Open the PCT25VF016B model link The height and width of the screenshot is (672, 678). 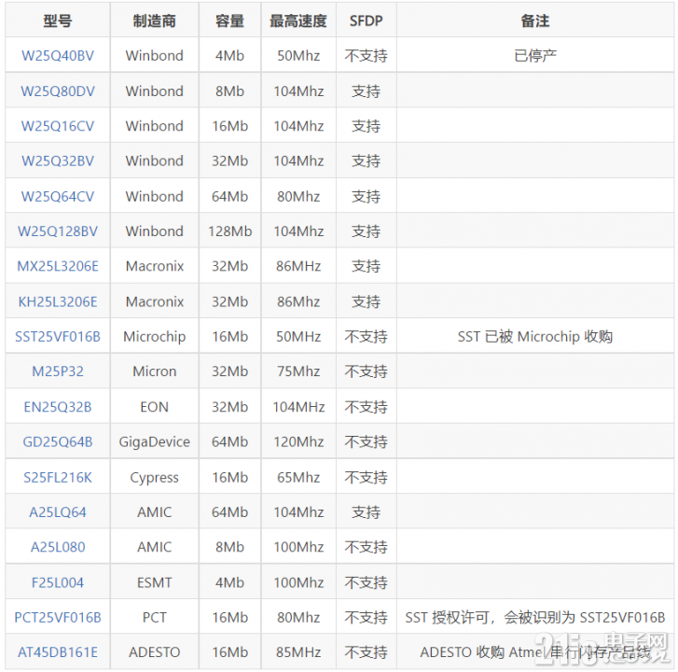(x=58, y=618)
